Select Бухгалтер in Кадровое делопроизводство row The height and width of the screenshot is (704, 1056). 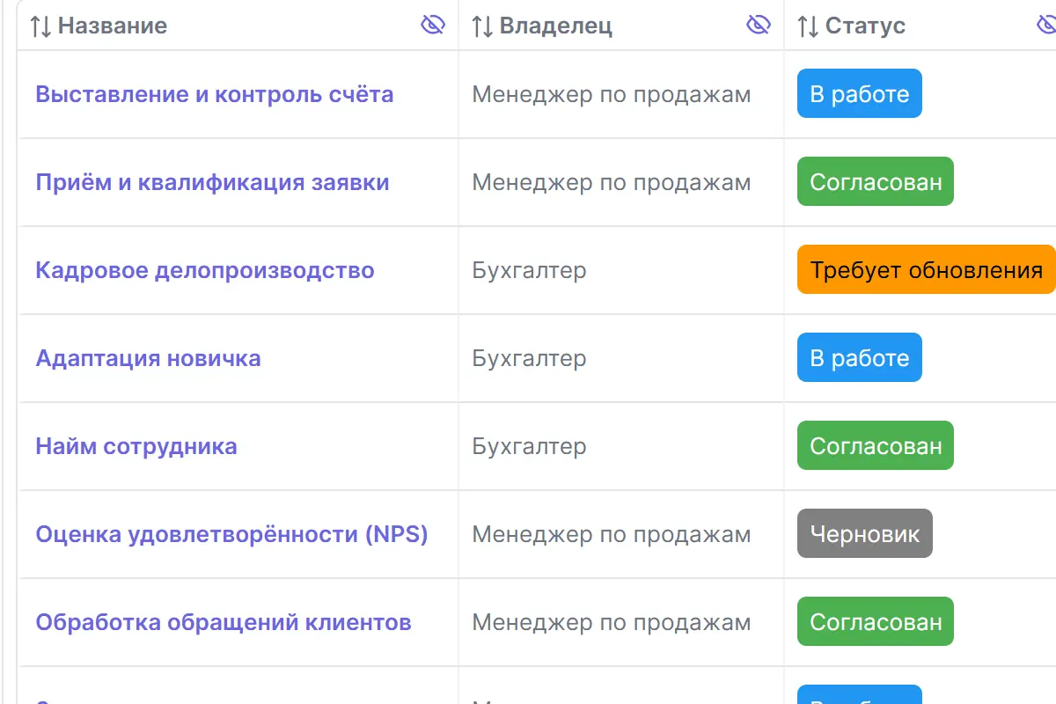coord(529,270)
